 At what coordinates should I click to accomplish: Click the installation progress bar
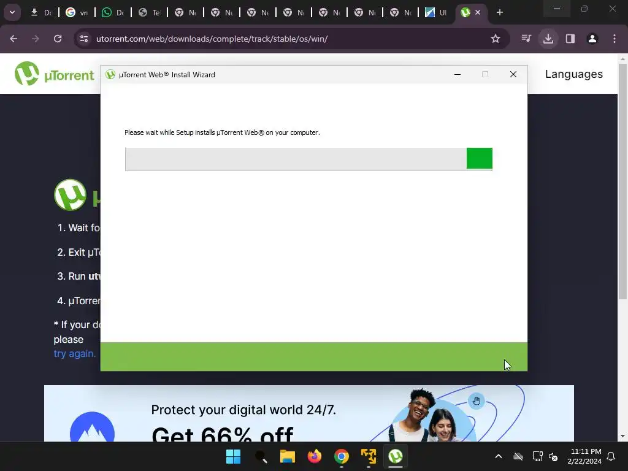[x=308, y=159]
